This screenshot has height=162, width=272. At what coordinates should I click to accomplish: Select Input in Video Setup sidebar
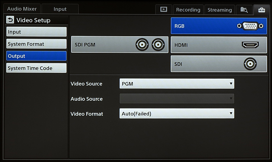tap(36, 32)
